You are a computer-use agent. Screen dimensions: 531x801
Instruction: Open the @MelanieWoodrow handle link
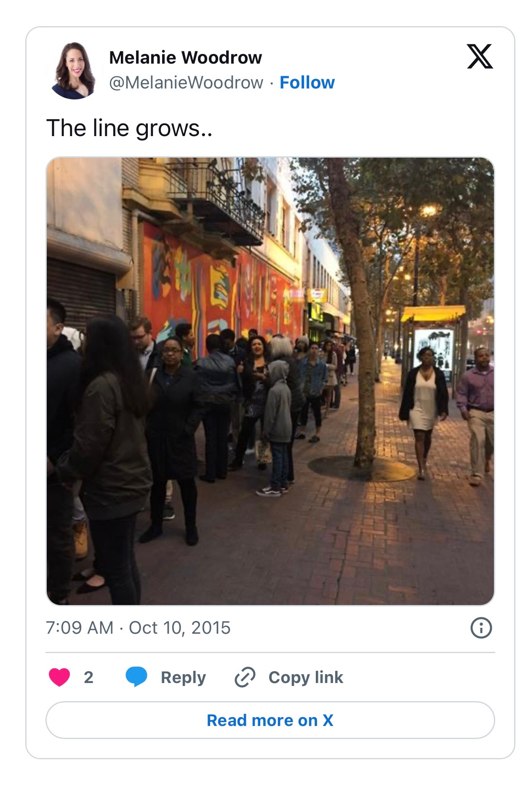[x=186, y=83]
